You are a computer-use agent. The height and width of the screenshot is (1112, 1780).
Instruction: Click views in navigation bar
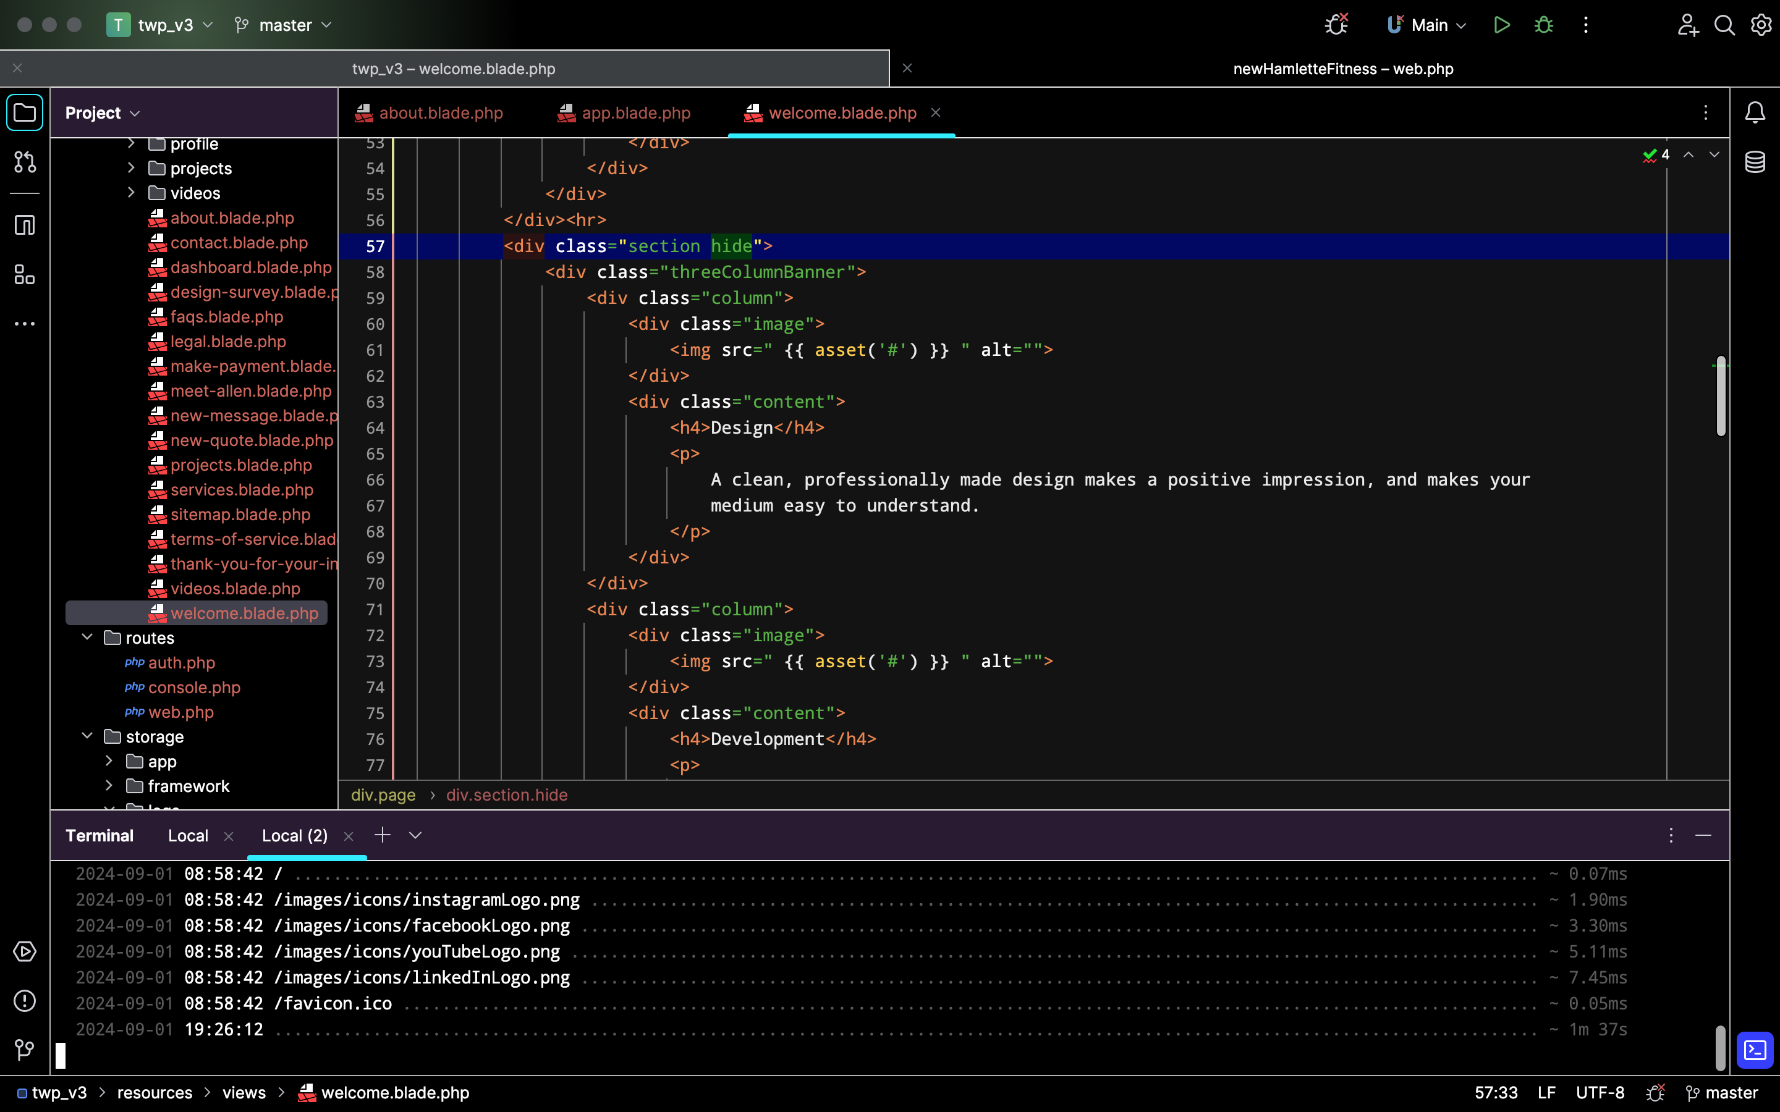tap(244, 1093)
